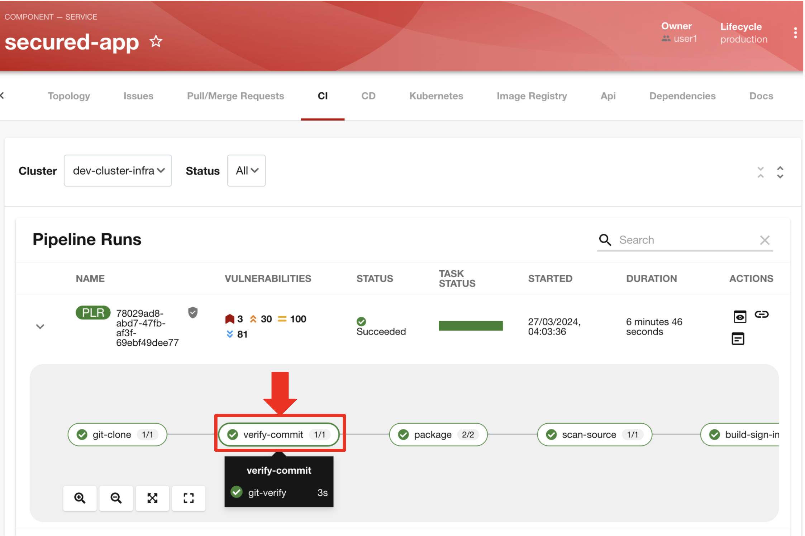Click the back chevron left of the tabs

coord(2,96)
